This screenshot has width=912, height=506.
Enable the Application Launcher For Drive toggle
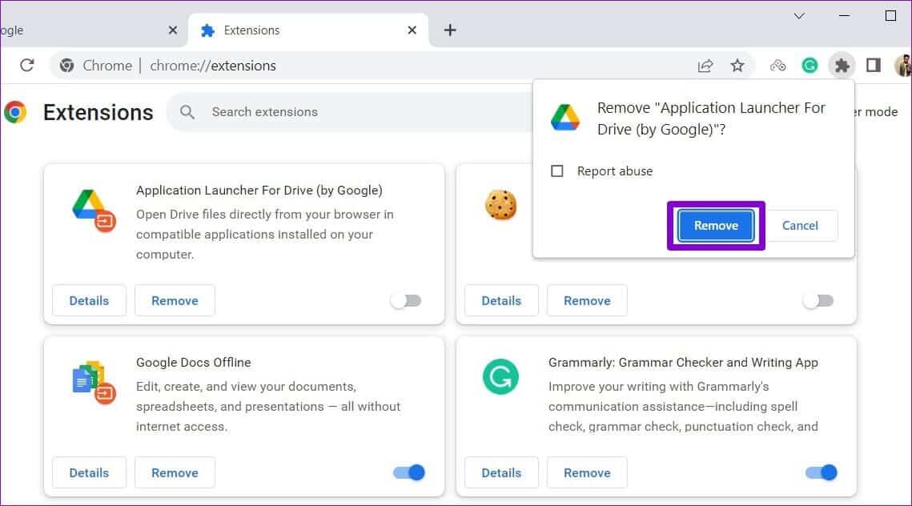tap(406, 301)
